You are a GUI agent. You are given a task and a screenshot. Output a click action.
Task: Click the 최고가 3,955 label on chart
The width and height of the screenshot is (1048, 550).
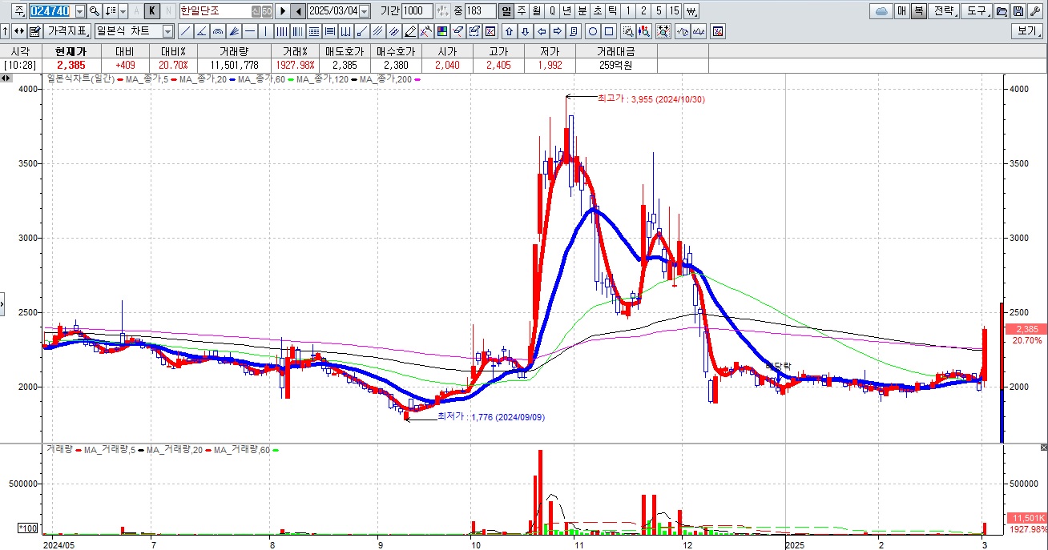tap(651, 98)
